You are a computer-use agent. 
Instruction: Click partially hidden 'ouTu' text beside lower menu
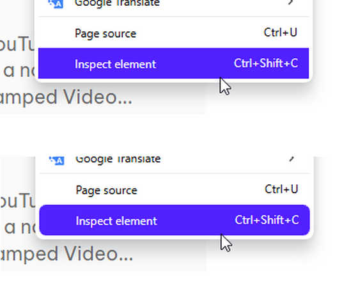coord(18,201)
